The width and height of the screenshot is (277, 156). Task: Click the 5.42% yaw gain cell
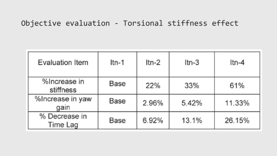192,103
